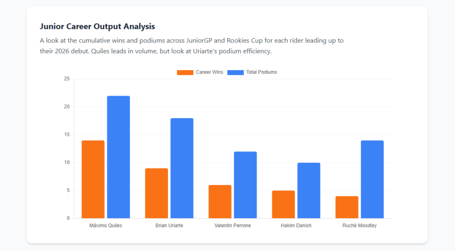Select Hakim Danish's orange Career Wins bar
455x251 pixels.
pos(283,204)
